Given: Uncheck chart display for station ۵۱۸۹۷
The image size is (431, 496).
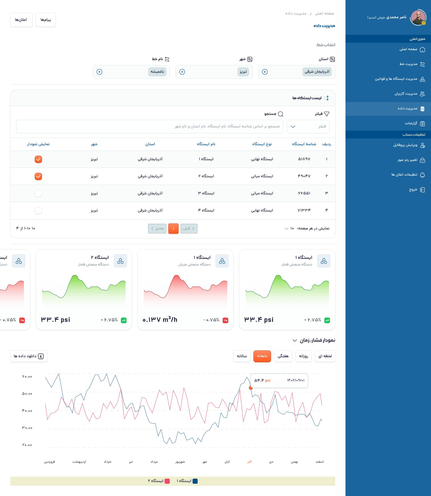Looking at the screenshot, I should [x=38, y=159].
